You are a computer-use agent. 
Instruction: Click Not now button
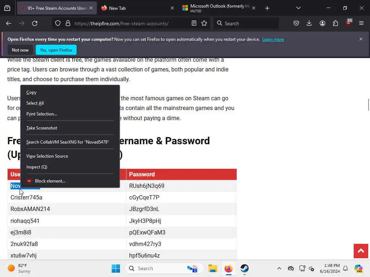click(x=20, y=50)
